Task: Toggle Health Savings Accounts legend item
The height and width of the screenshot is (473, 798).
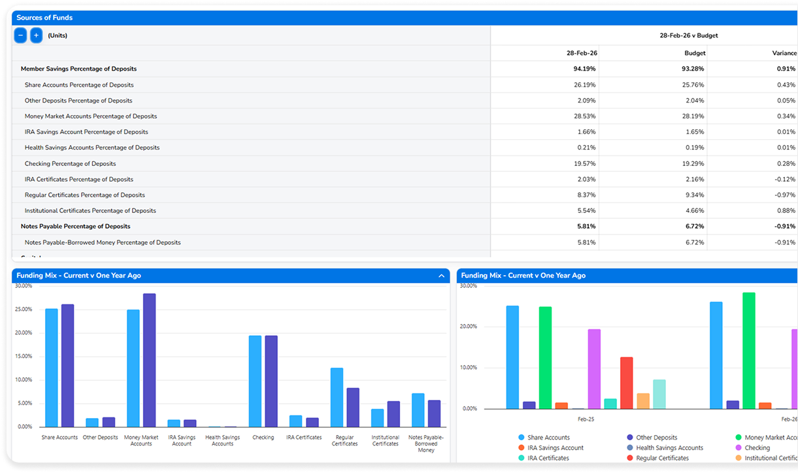Action: click(665, 448)
